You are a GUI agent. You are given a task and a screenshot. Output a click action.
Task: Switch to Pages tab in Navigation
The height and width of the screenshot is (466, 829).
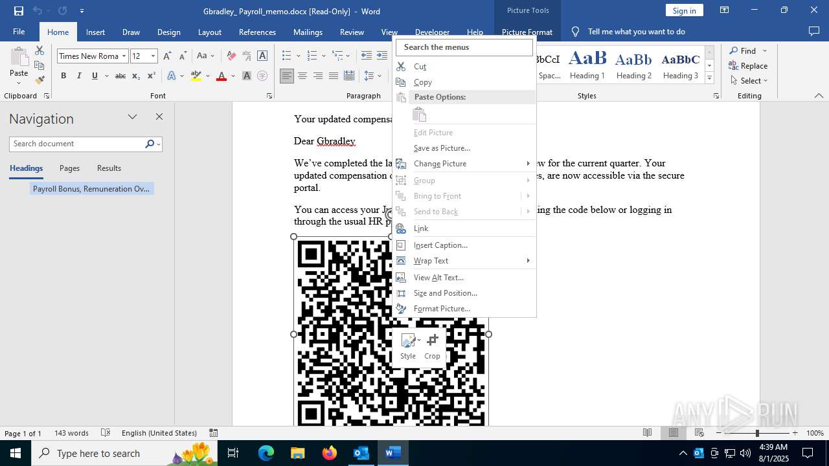click(69, 168)
